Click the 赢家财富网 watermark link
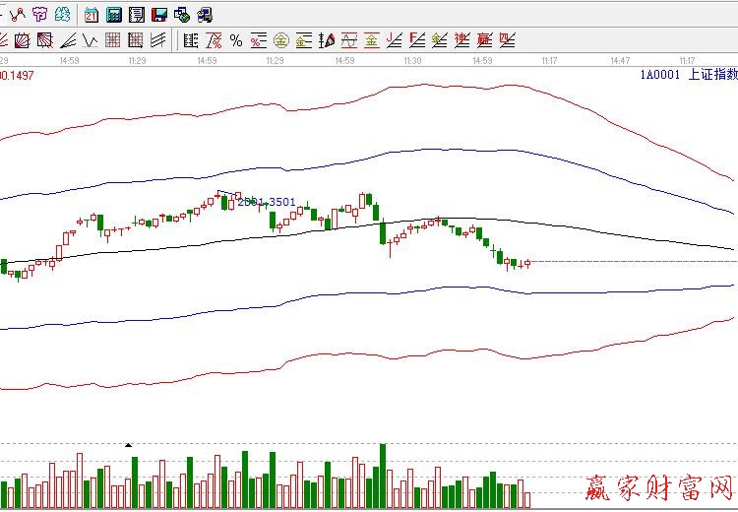738x512 pixels. [x=657, y=485]
